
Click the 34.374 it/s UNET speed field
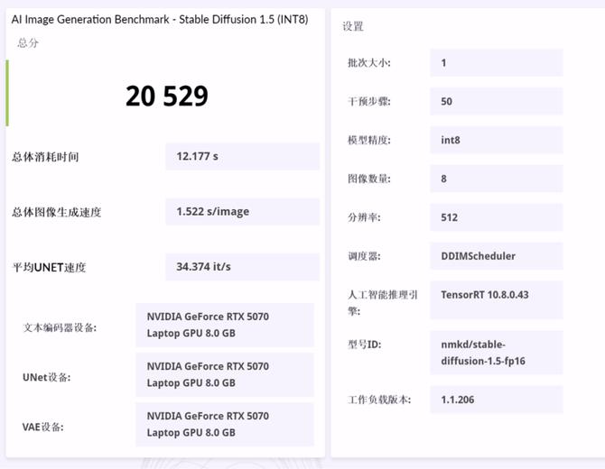[x=242, y=267]
